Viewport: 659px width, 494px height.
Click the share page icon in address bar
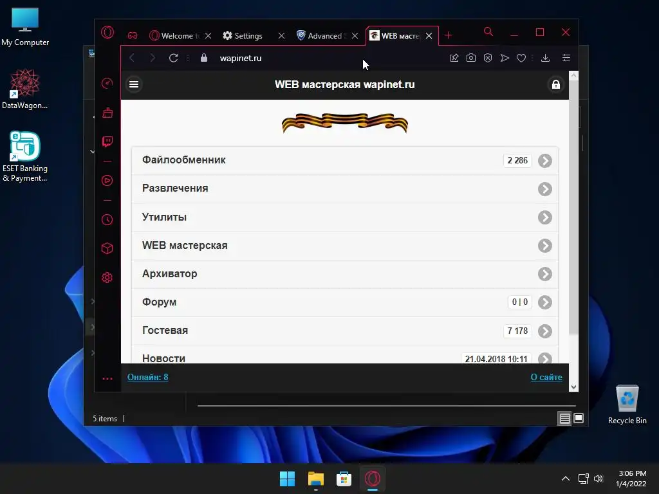pyautogui.click(x=454, y=58)
